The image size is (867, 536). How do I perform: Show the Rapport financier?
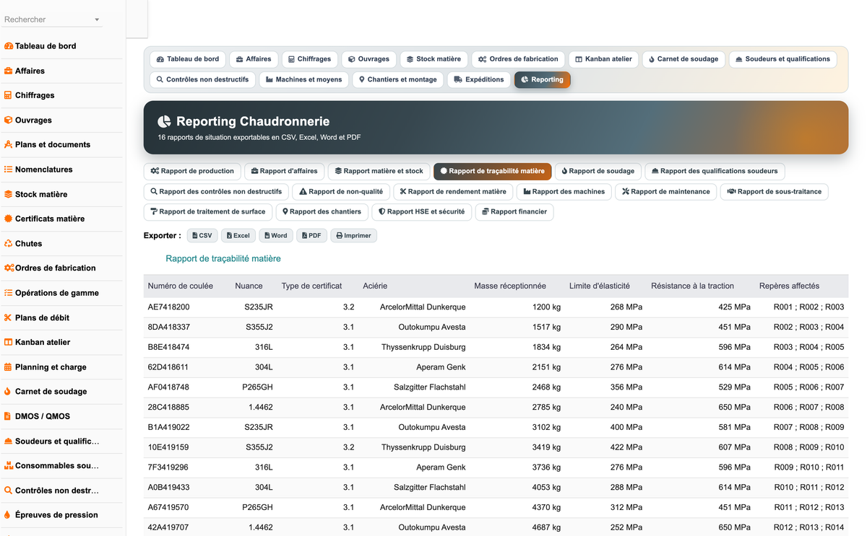(514, 211)
